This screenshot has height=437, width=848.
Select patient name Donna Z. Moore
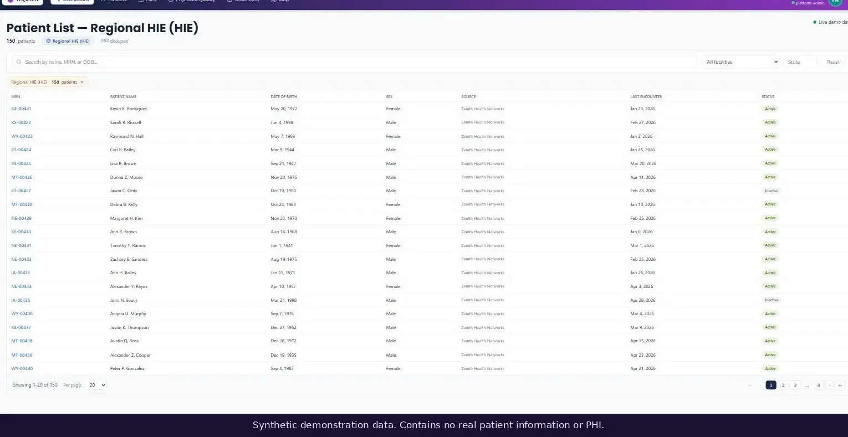pyautogui.click(x=126, y=177)
